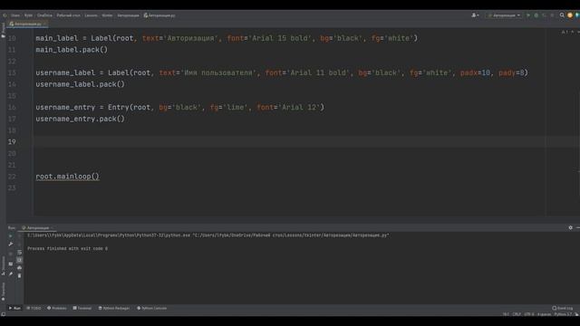Hide the Run panel with minimize icon
Screen dimensions: 580x326
pyautogui.click(x=578, y=227)
